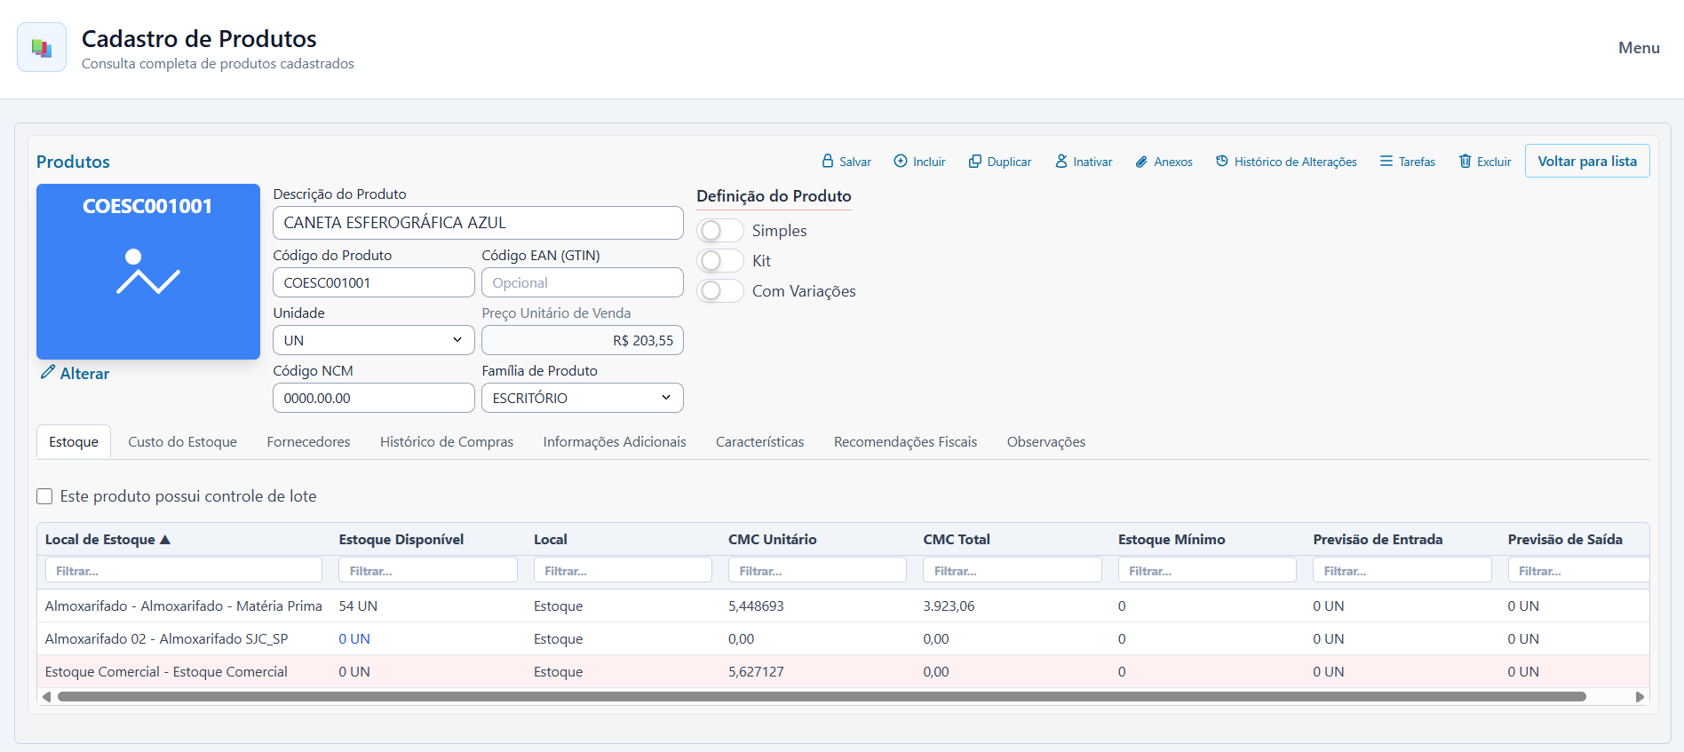Screen dimensions: 1684x752
Task: Duplicate product via Duplicar icon
Action: pos(975,161)
